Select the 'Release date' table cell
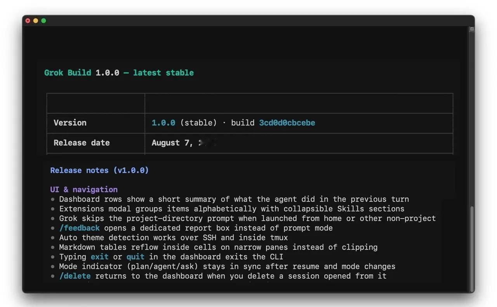Image resolution: width=497 pixels, height=307 pixels. pos(96,143)
